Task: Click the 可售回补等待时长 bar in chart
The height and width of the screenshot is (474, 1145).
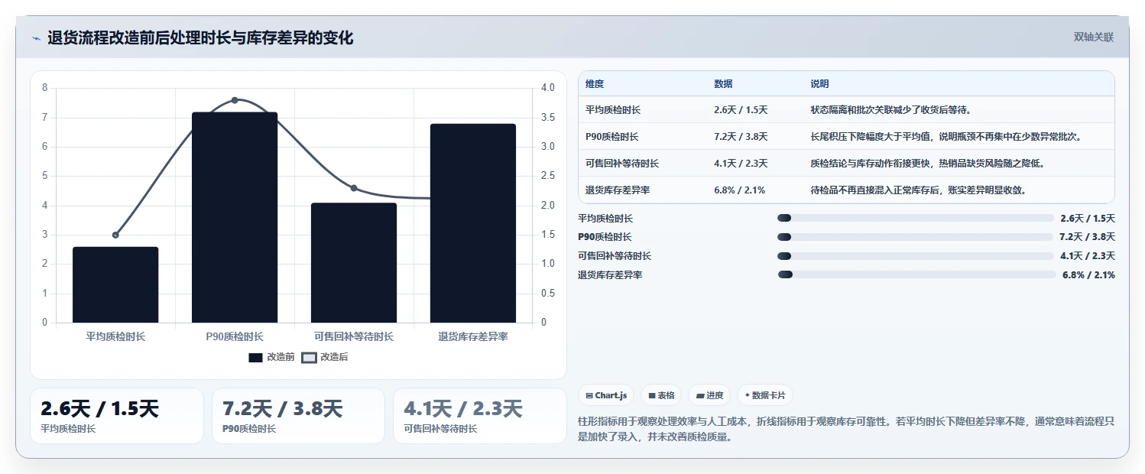Action: pos(354,263)
